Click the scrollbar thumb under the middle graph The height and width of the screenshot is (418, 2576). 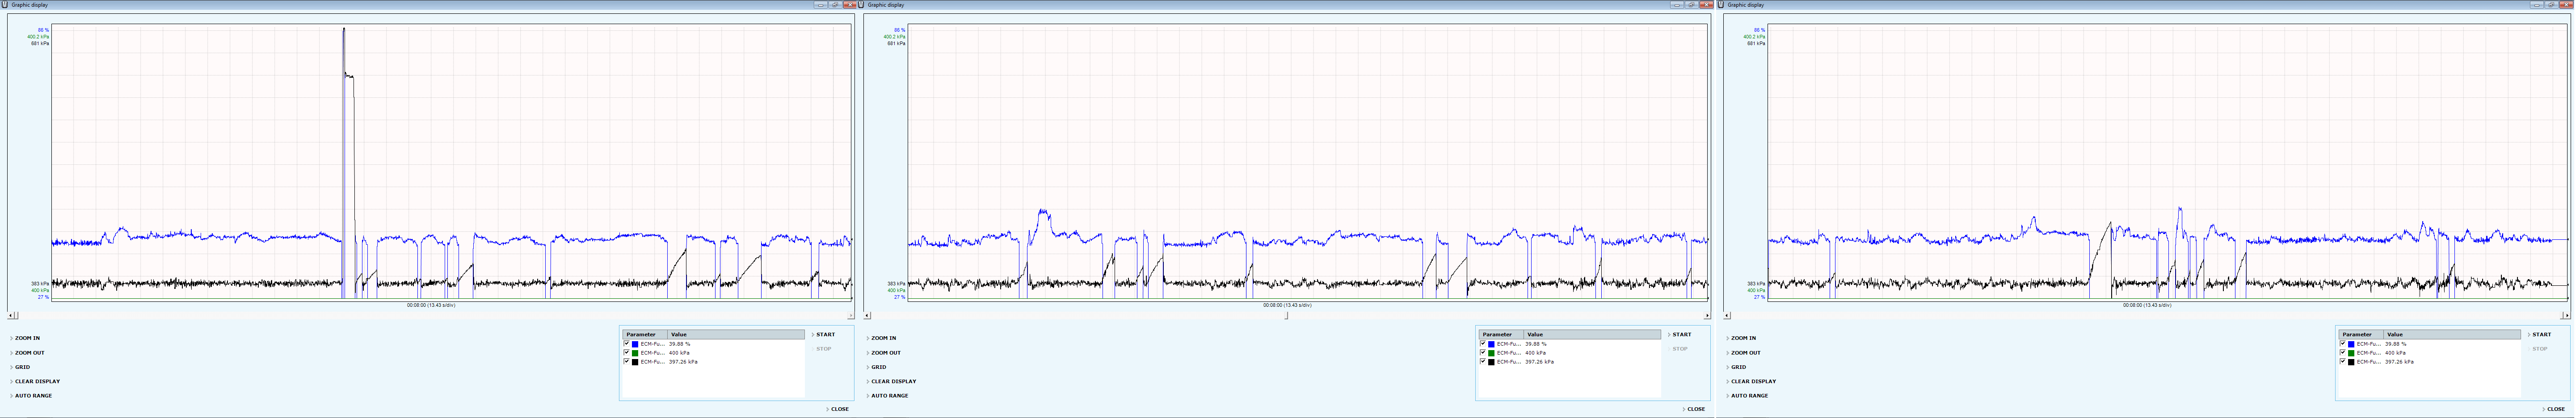point(1287,316)
